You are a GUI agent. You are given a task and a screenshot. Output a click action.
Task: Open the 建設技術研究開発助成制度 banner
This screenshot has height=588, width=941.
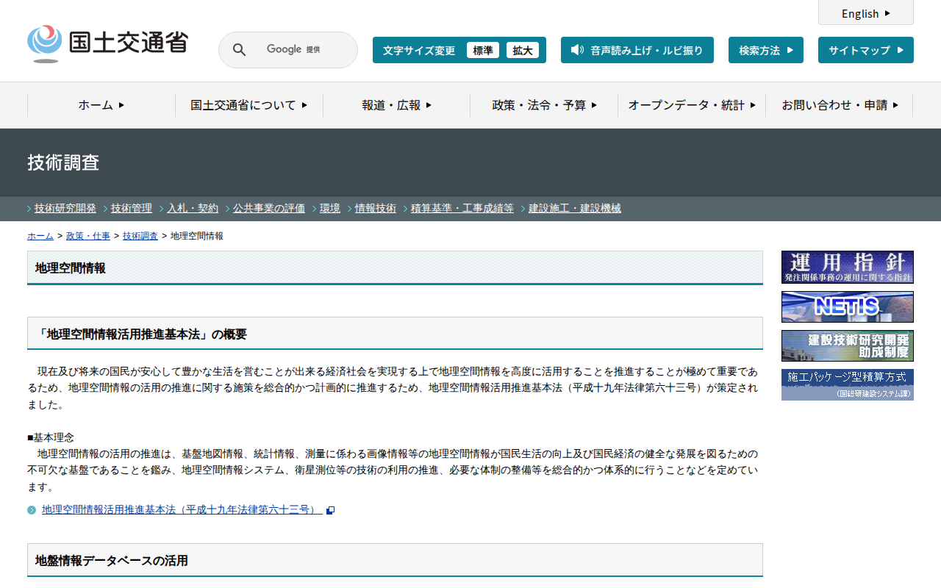[x=847, y=345]
